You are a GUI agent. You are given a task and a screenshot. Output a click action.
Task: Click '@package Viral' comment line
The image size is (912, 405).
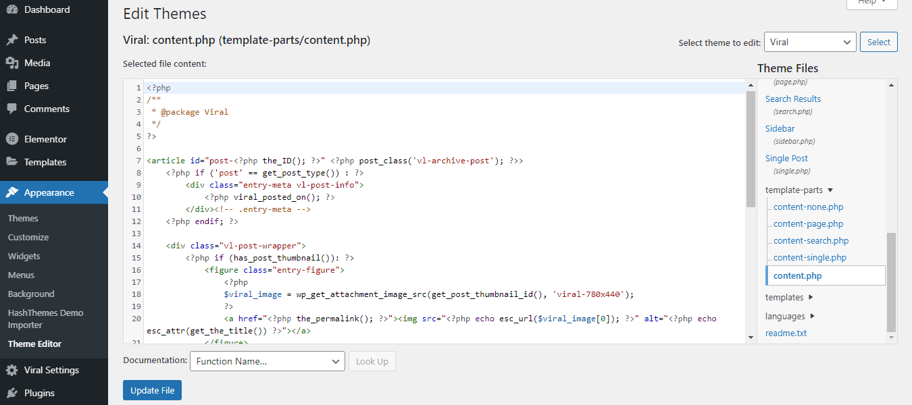(190, 112)
